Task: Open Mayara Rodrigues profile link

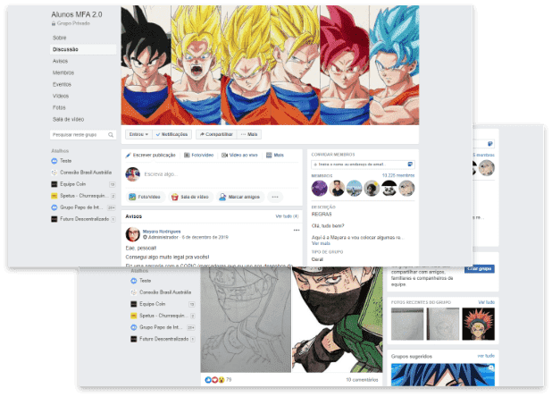Action: [x=162, y=232]
